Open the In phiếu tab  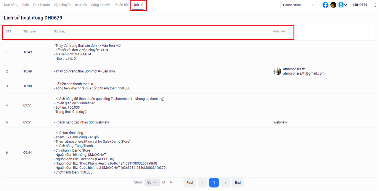[x=81, y=5]
